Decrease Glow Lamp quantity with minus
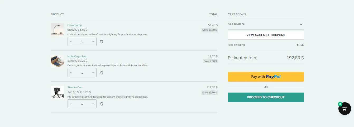This screenshot has height=127, width=354. [x=71, y=42]
